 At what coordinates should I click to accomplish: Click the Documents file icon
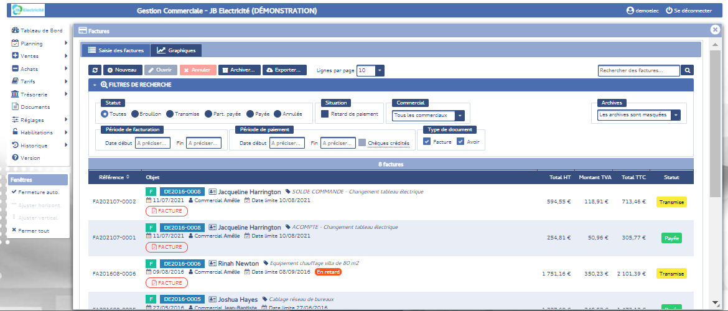pyautogui.click(x=15, y=107)
